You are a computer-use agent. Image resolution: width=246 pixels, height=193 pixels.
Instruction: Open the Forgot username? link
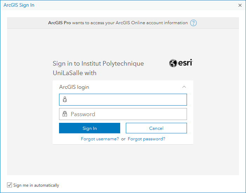tap(100, 139)
